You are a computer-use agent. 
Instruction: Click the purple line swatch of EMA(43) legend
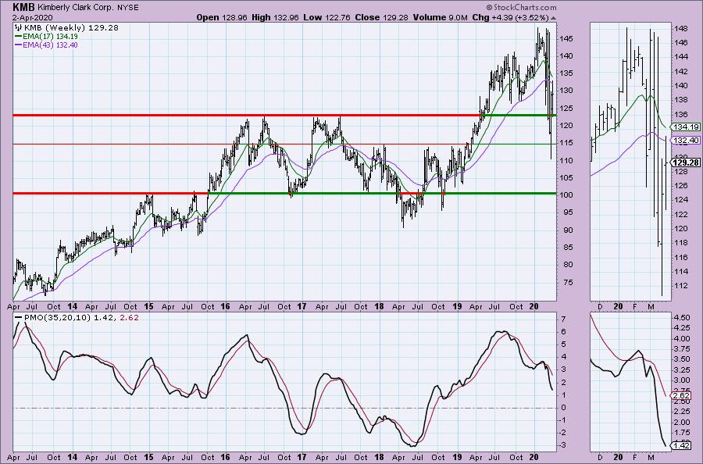click(19, 45)
